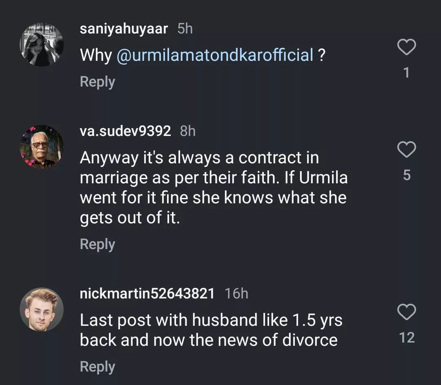View the 12 likes on nickmartin52643821's comment
The image size is (441, 385).
click(406, 338)
